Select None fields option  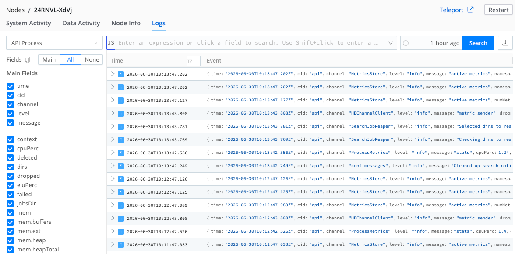pyautogui.click(x=92, y=59)
